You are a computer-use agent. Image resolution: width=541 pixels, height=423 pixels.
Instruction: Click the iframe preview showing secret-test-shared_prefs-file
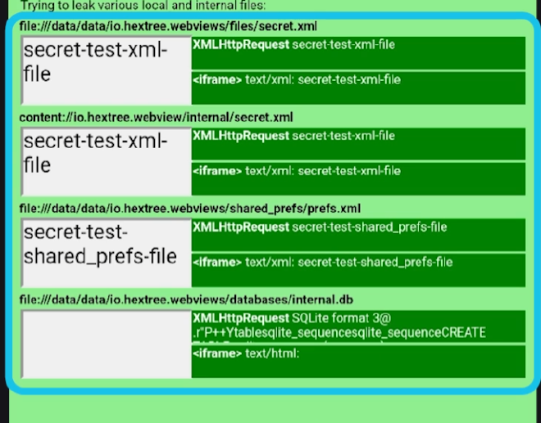(107, 253)
